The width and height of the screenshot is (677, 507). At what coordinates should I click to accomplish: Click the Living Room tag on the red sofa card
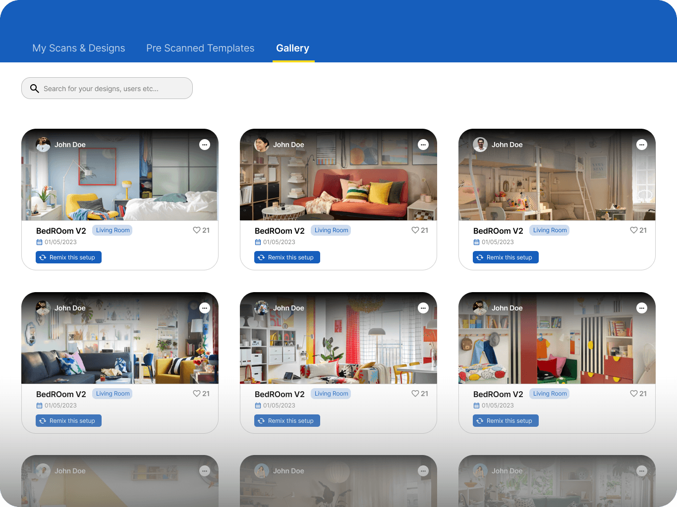(331, 230)
